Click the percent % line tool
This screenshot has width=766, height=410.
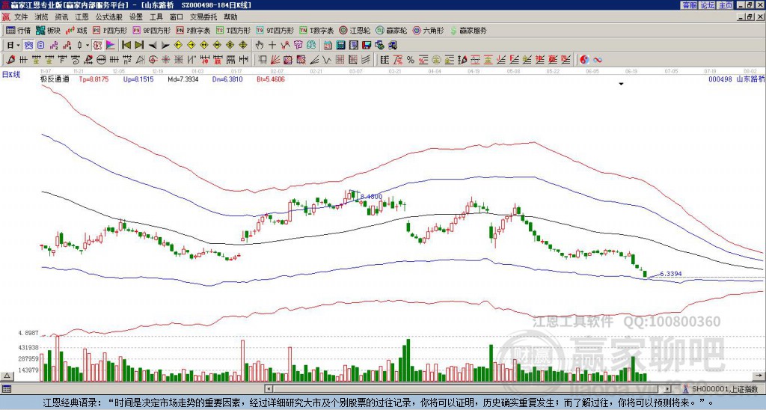point(411,60)
